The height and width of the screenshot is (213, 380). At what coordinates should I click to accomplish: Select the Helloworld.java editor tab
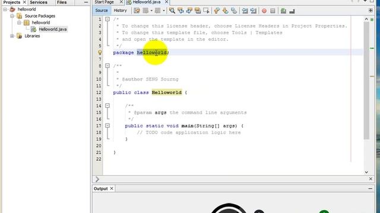[147, 2]
